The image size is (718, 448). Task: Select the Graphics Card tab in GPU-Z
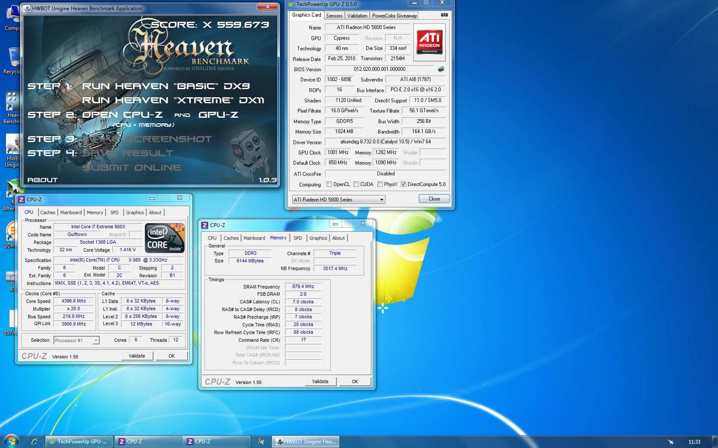306,15
